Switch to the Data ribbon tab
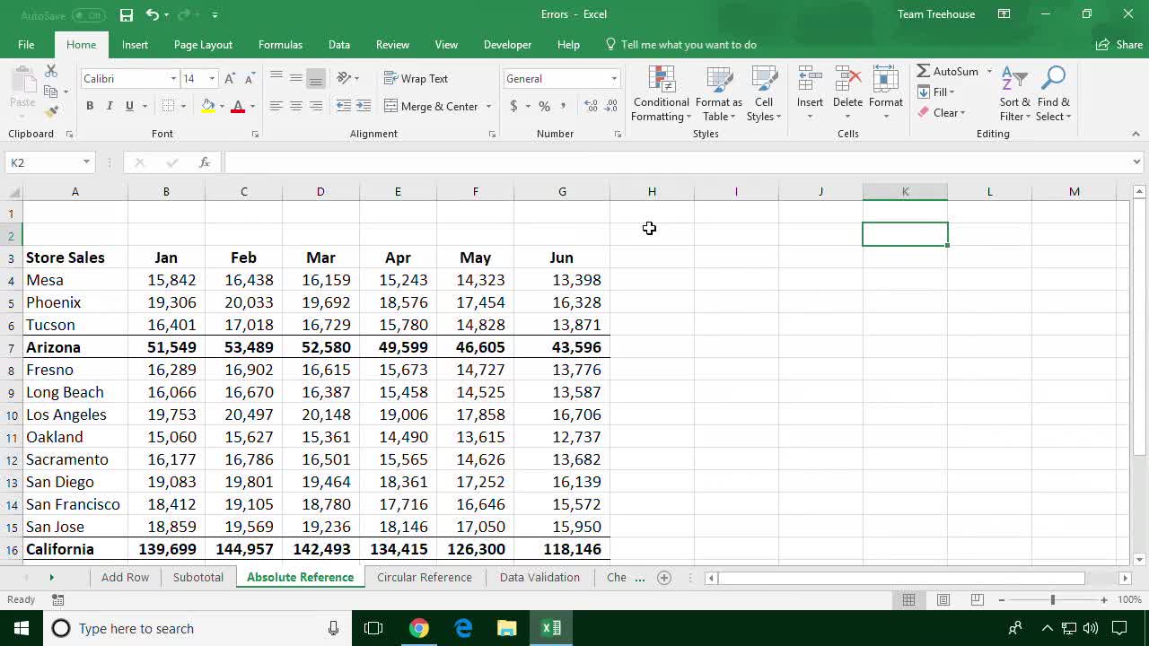The height and width of the screenshot is (646, 1149). pos(339,45)
